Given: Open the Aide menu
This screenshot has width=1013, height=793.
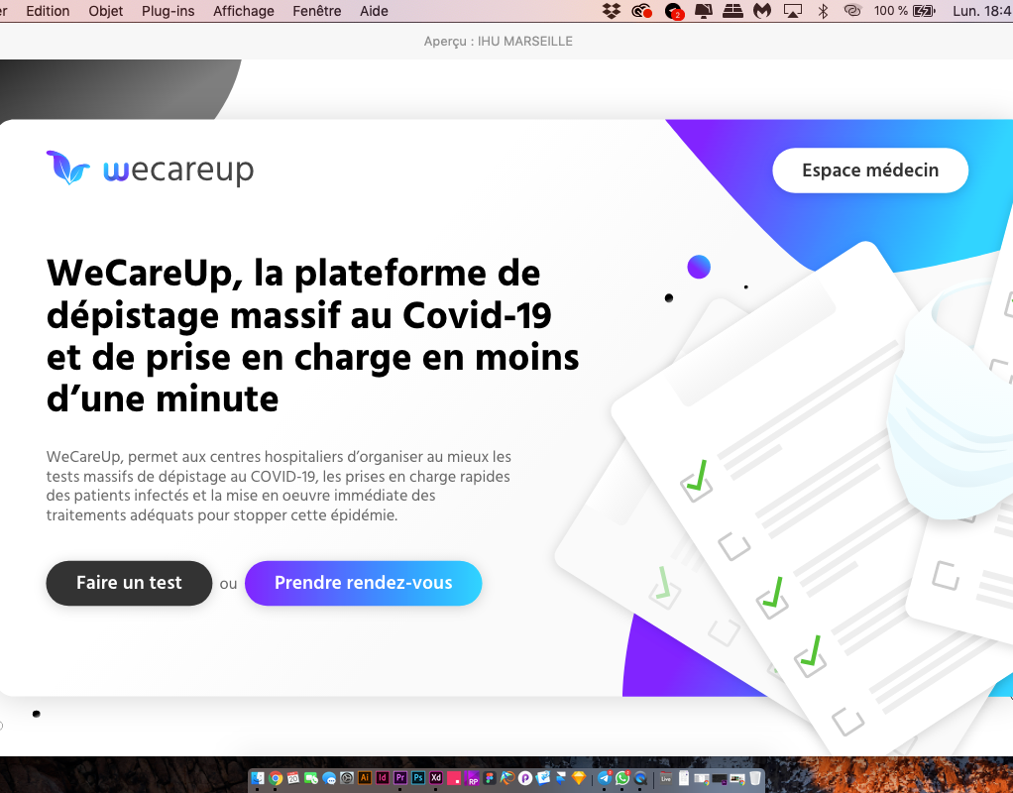Looking at the screenshot, I should tap(374, 11).
